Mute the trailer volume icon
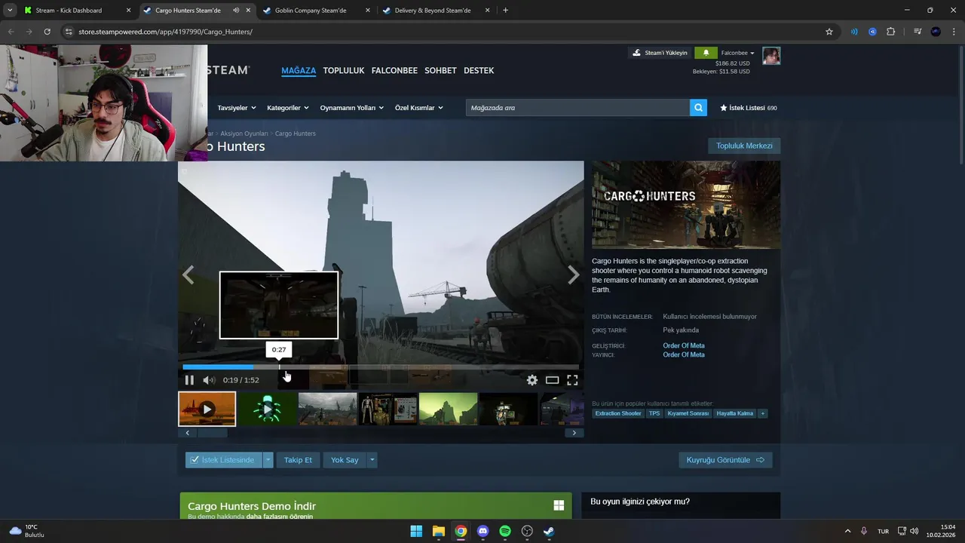This screenshot has height=543, width=965. click(209, 380)
